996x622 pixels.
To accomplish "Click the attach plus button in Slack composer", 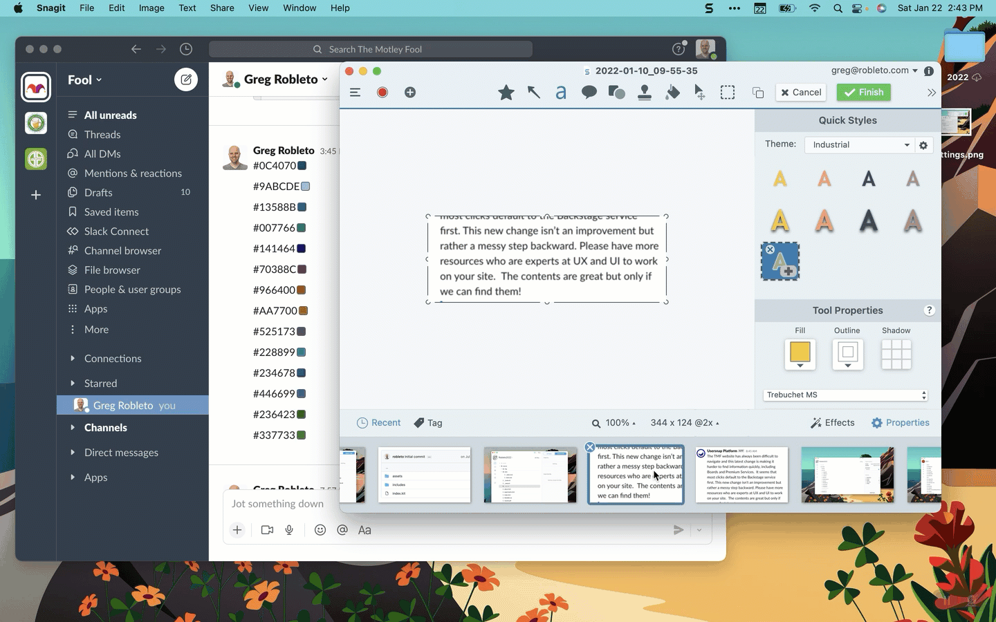I will pos(237,530).
